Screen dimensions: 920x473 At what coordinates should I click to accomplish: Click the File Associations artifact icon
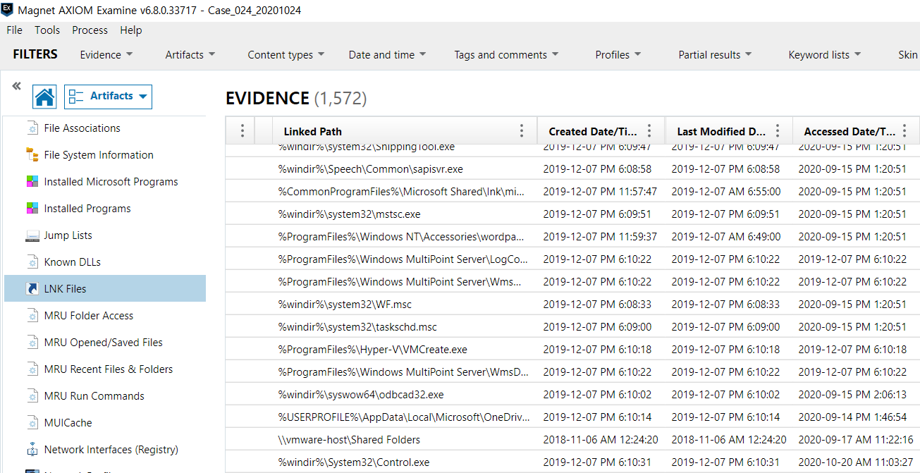(32, 128)
